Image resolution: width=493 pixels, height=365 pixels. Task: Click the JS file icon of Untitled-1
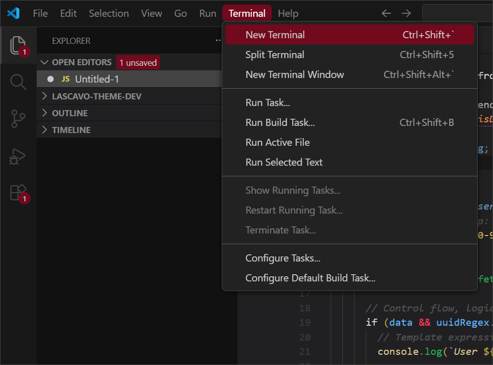click(65, 79)
